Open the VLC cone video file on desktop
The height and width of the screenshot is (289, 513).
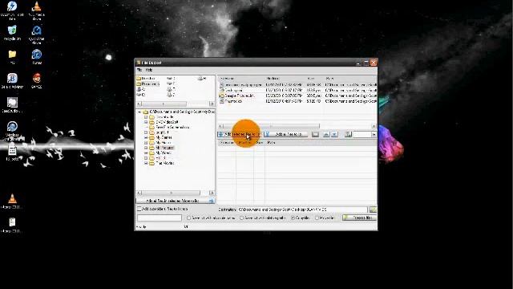click(12, 198)
